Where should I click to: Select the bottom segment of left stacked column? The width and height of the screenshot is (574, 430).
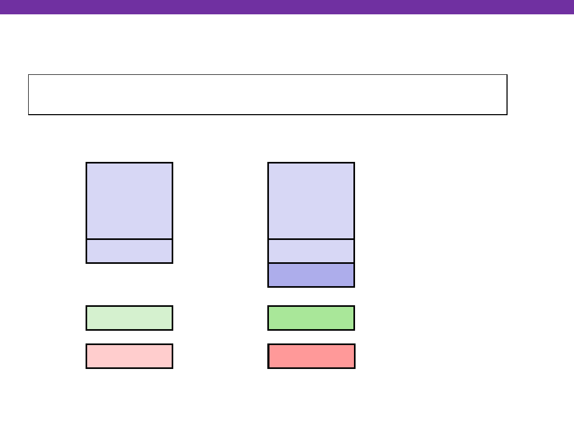pyautogui.click(x=129, y=251)
